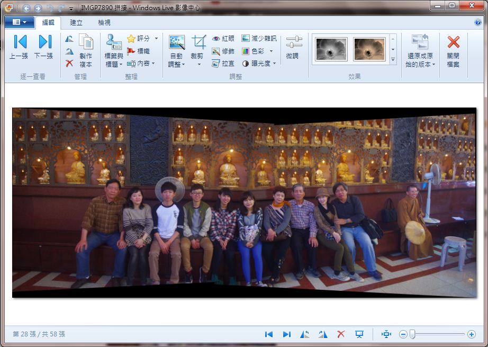This screenshot has width=488, height=347.
Task: Straighten photo with 拉直
Action: 223,64
